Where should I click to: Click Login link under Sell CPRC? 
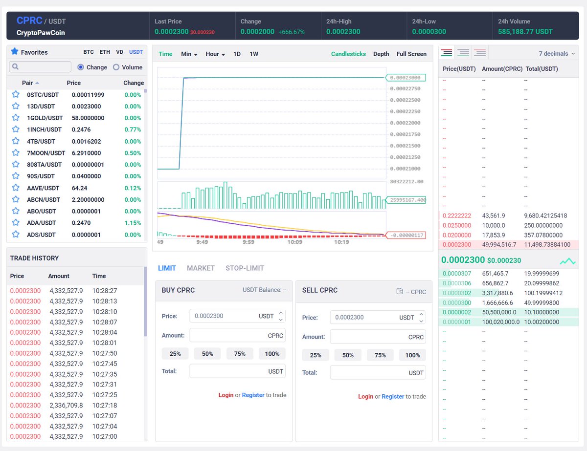[365, 396]
